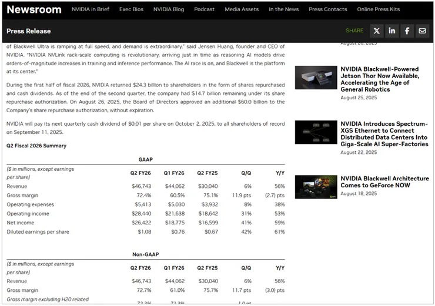435x306 pixels.
Task: Click diluted earnings per share value $1.08
Action: pyautogui.click(x=145, y=232)
